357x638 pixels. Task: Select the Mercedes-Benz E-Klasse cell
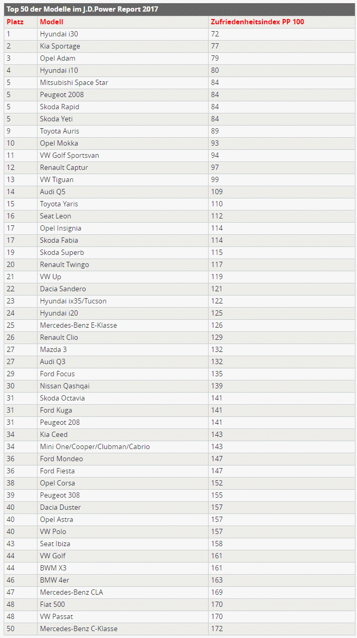click(78, 325)
